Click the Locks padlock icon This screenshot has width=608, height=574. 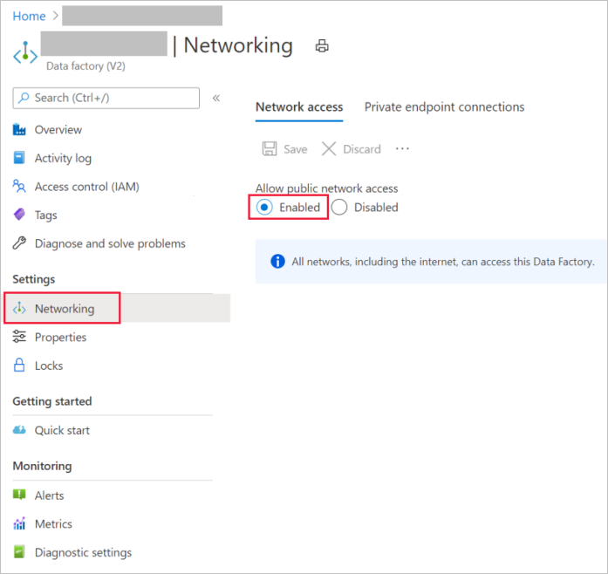coord(19,366)
